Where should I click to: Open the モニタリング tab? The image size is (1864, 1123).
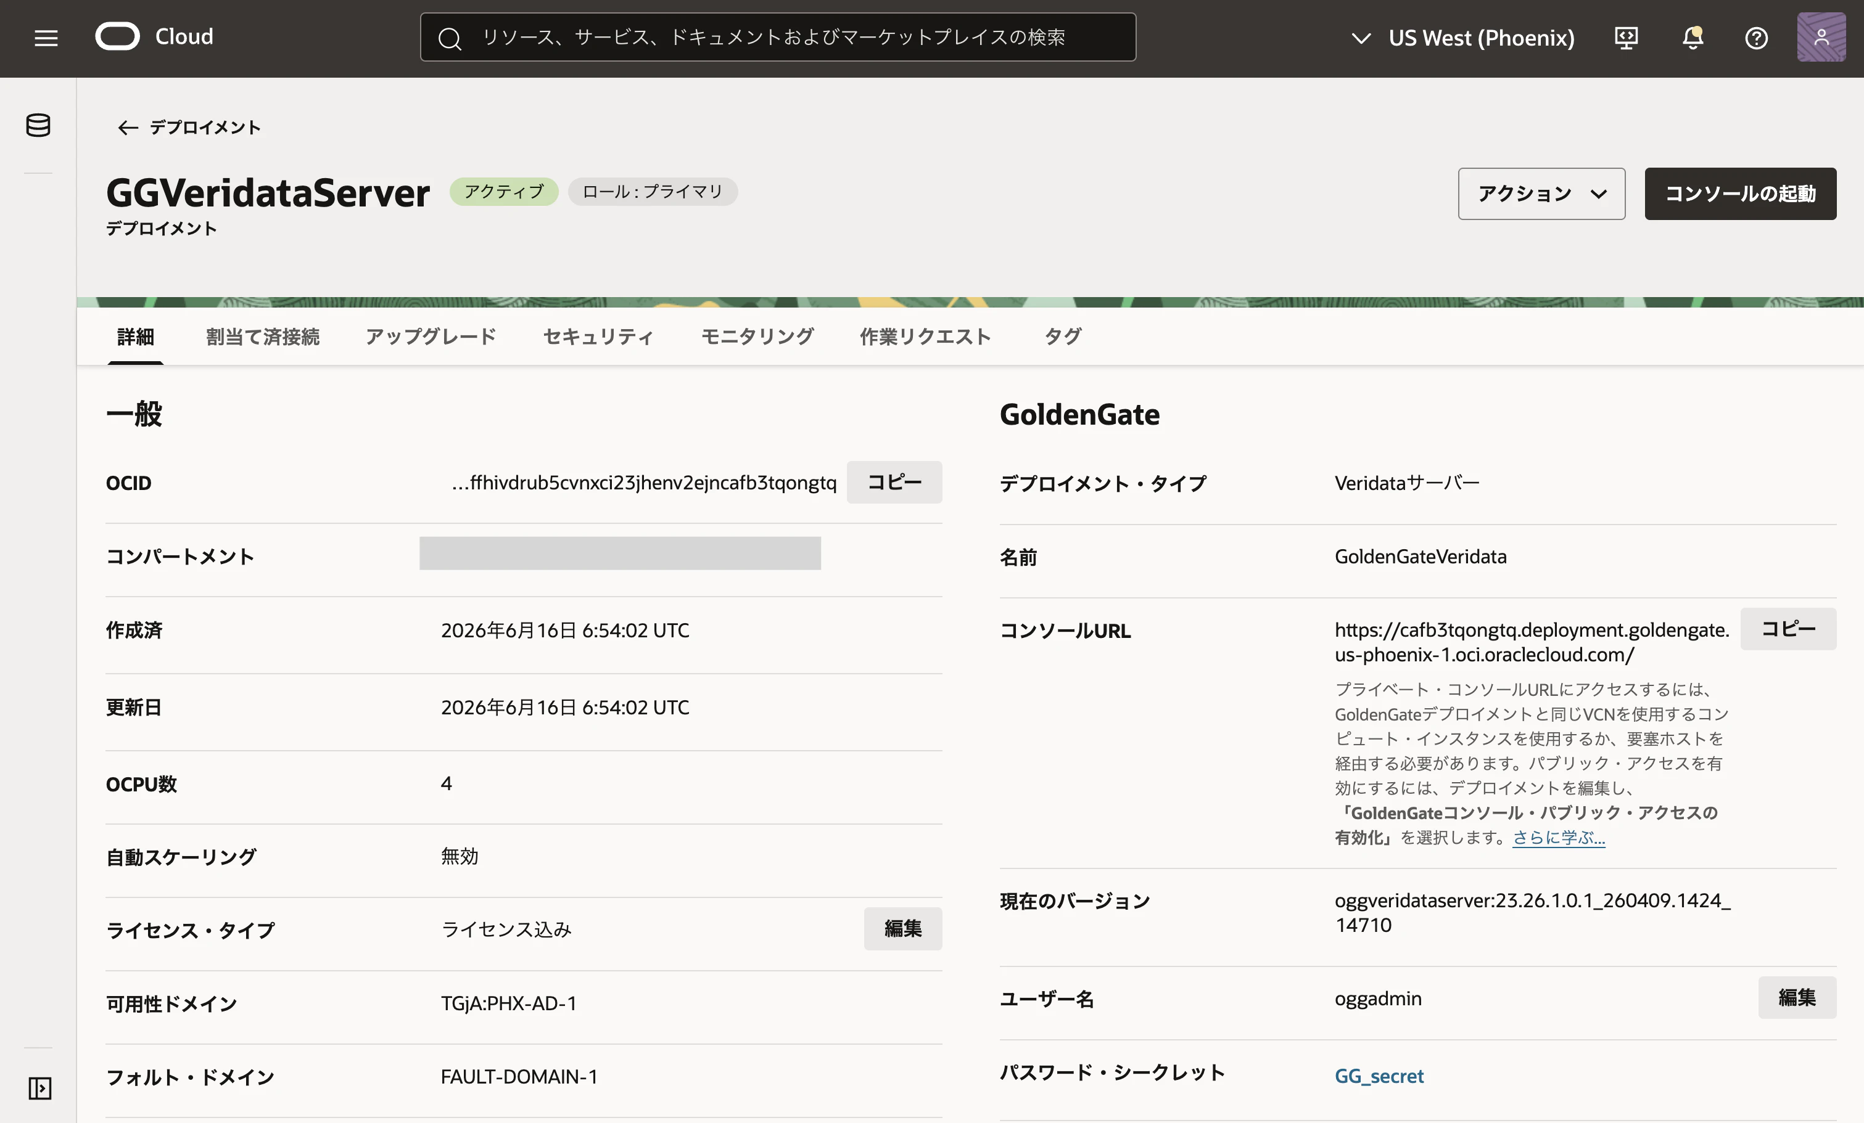coord(757,337)
